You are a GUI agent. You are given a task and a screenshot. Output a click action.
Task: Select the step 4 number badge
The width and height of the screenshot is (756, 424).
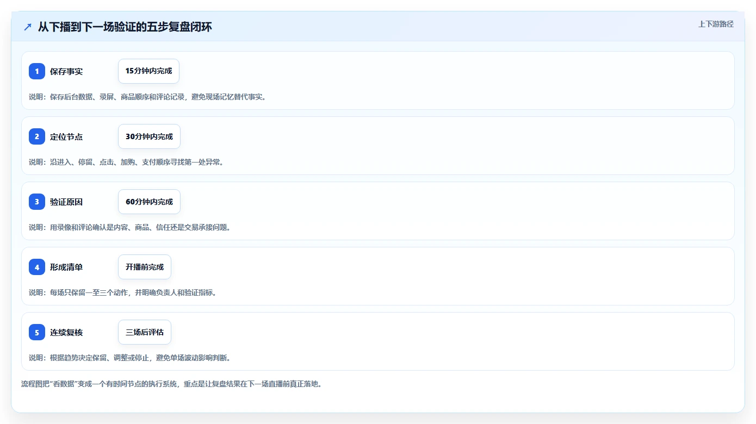click(37, 267)
